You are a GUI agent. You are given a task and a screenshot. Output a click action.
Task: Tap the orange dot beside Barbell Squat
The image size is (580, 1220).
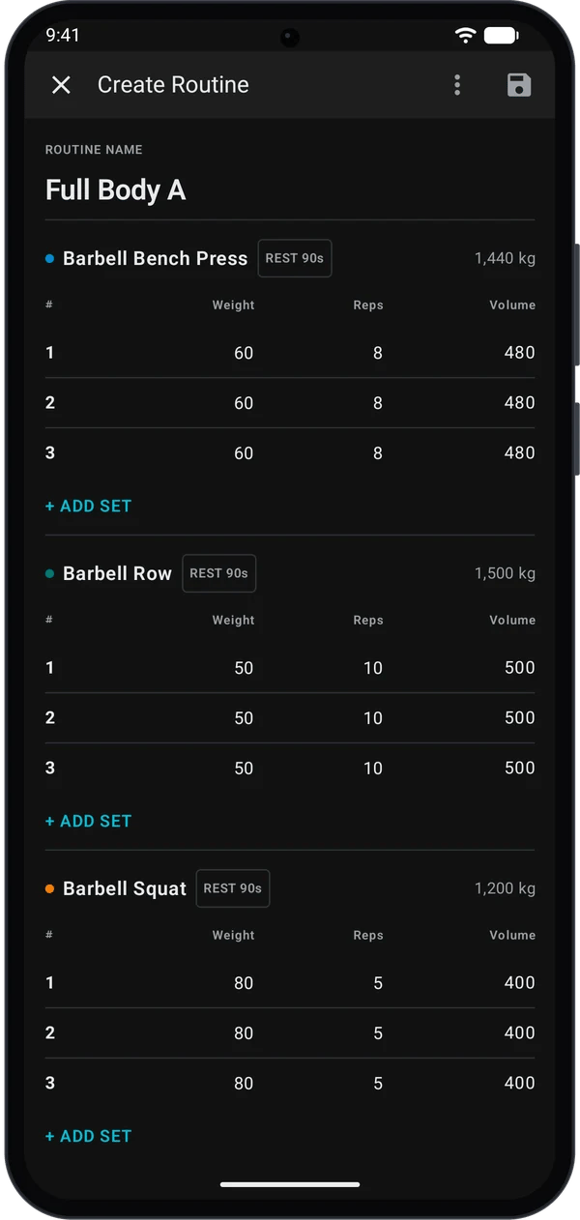click(49, 889)
